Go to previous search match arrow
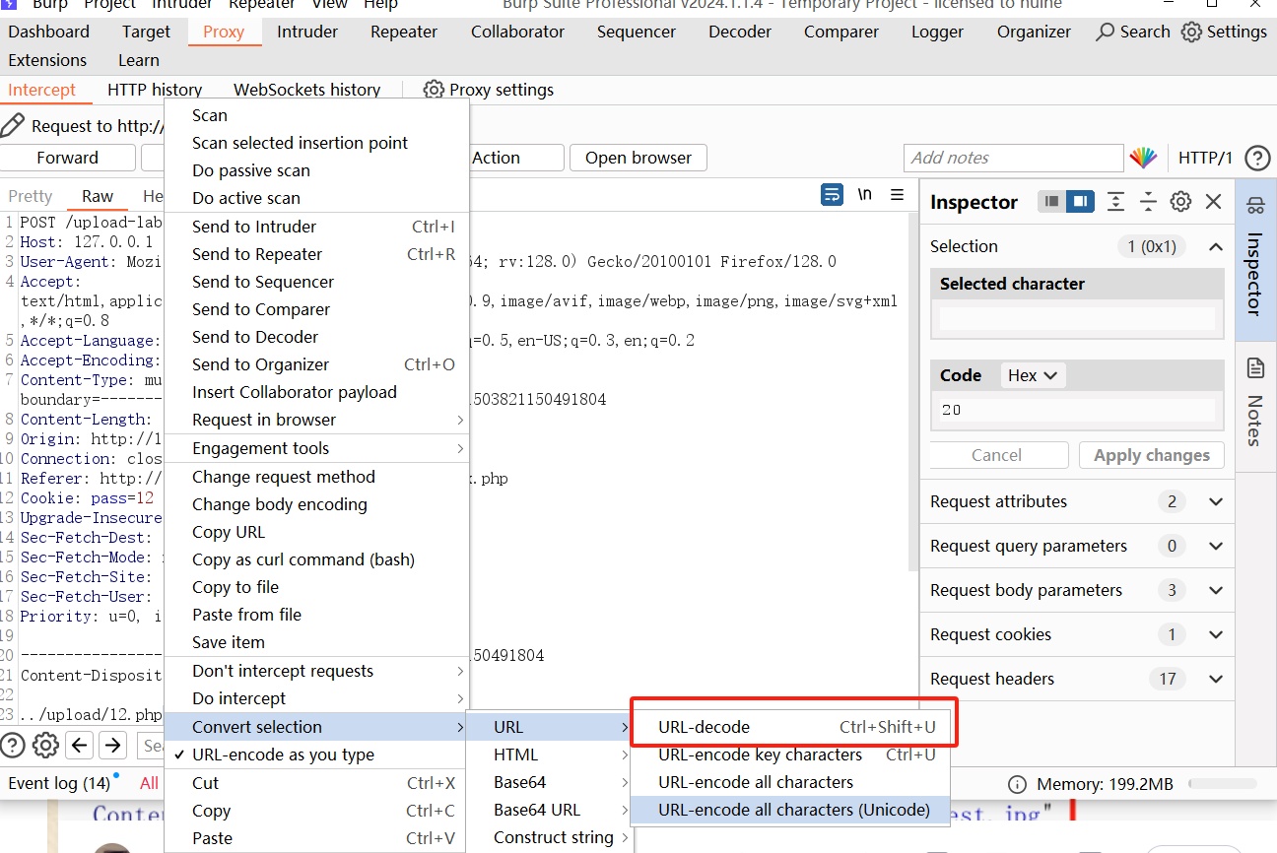 [80, 745]
